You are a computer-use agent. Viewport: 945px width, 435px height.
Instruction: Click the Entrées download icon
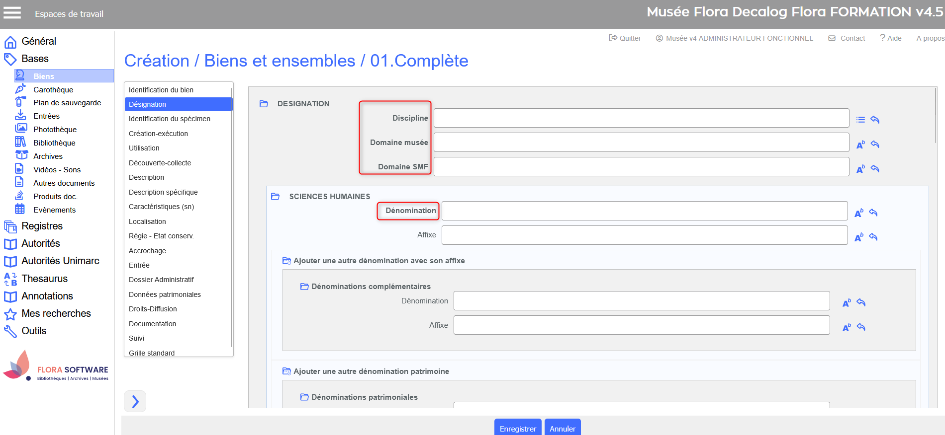[20, 115]
